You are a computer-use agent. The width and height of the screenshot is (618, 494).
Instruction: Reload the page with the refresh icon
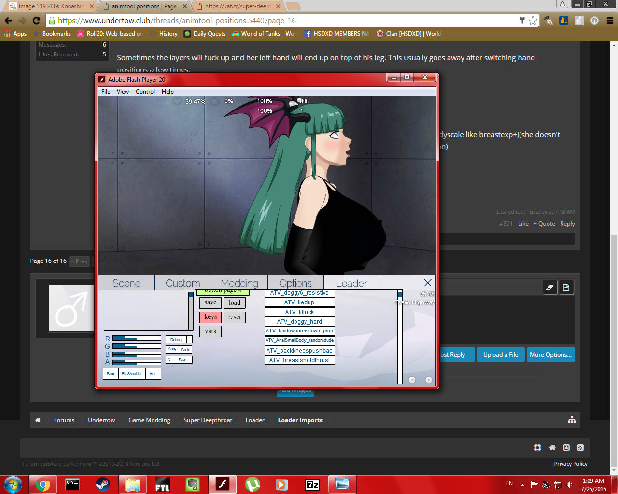[36, 20]
